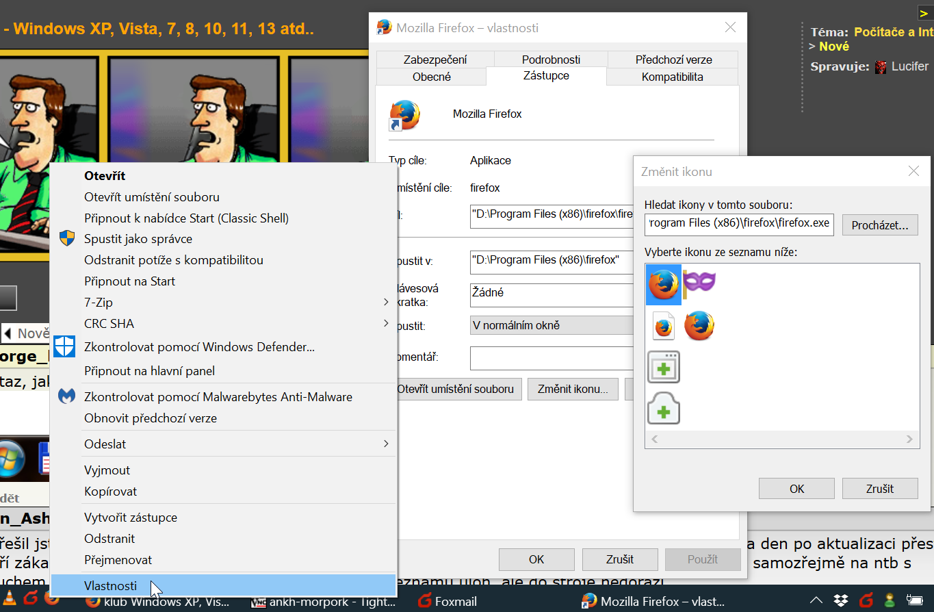934x612 pixels.
Task: Choose Přejmenovat from context menu
Action: [223, 559]
